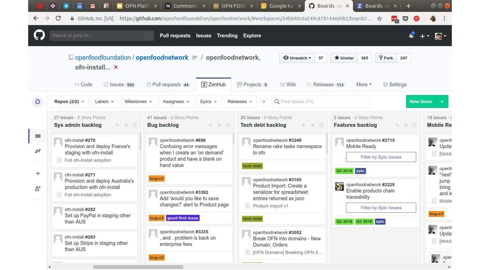Click the plus icon in sidebar

point(37,173)
